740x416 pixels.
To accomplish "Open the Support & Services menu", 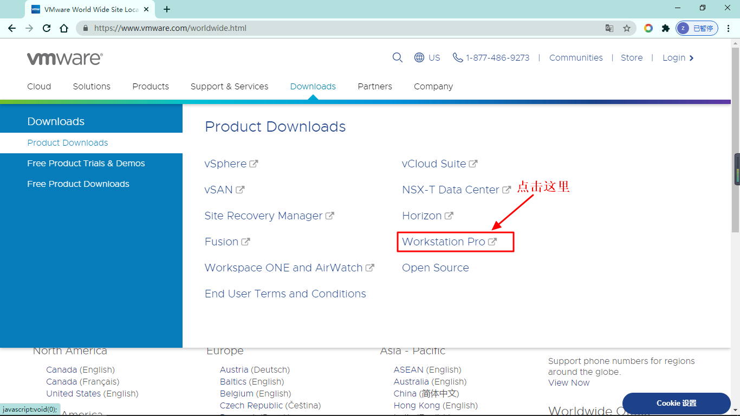I will [229, 86].
